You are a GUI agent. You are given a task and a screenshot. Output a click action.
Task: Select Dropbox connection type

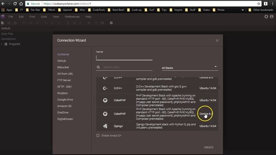(x=62, y=93)
